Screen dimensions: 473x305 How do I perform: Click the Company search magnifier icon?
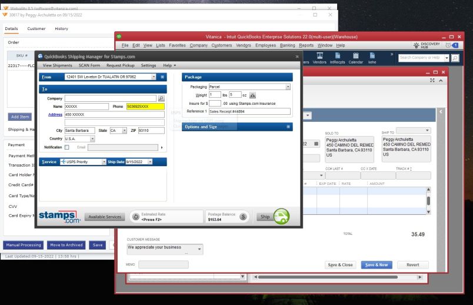pyautogui.click(x=161, y=98)
